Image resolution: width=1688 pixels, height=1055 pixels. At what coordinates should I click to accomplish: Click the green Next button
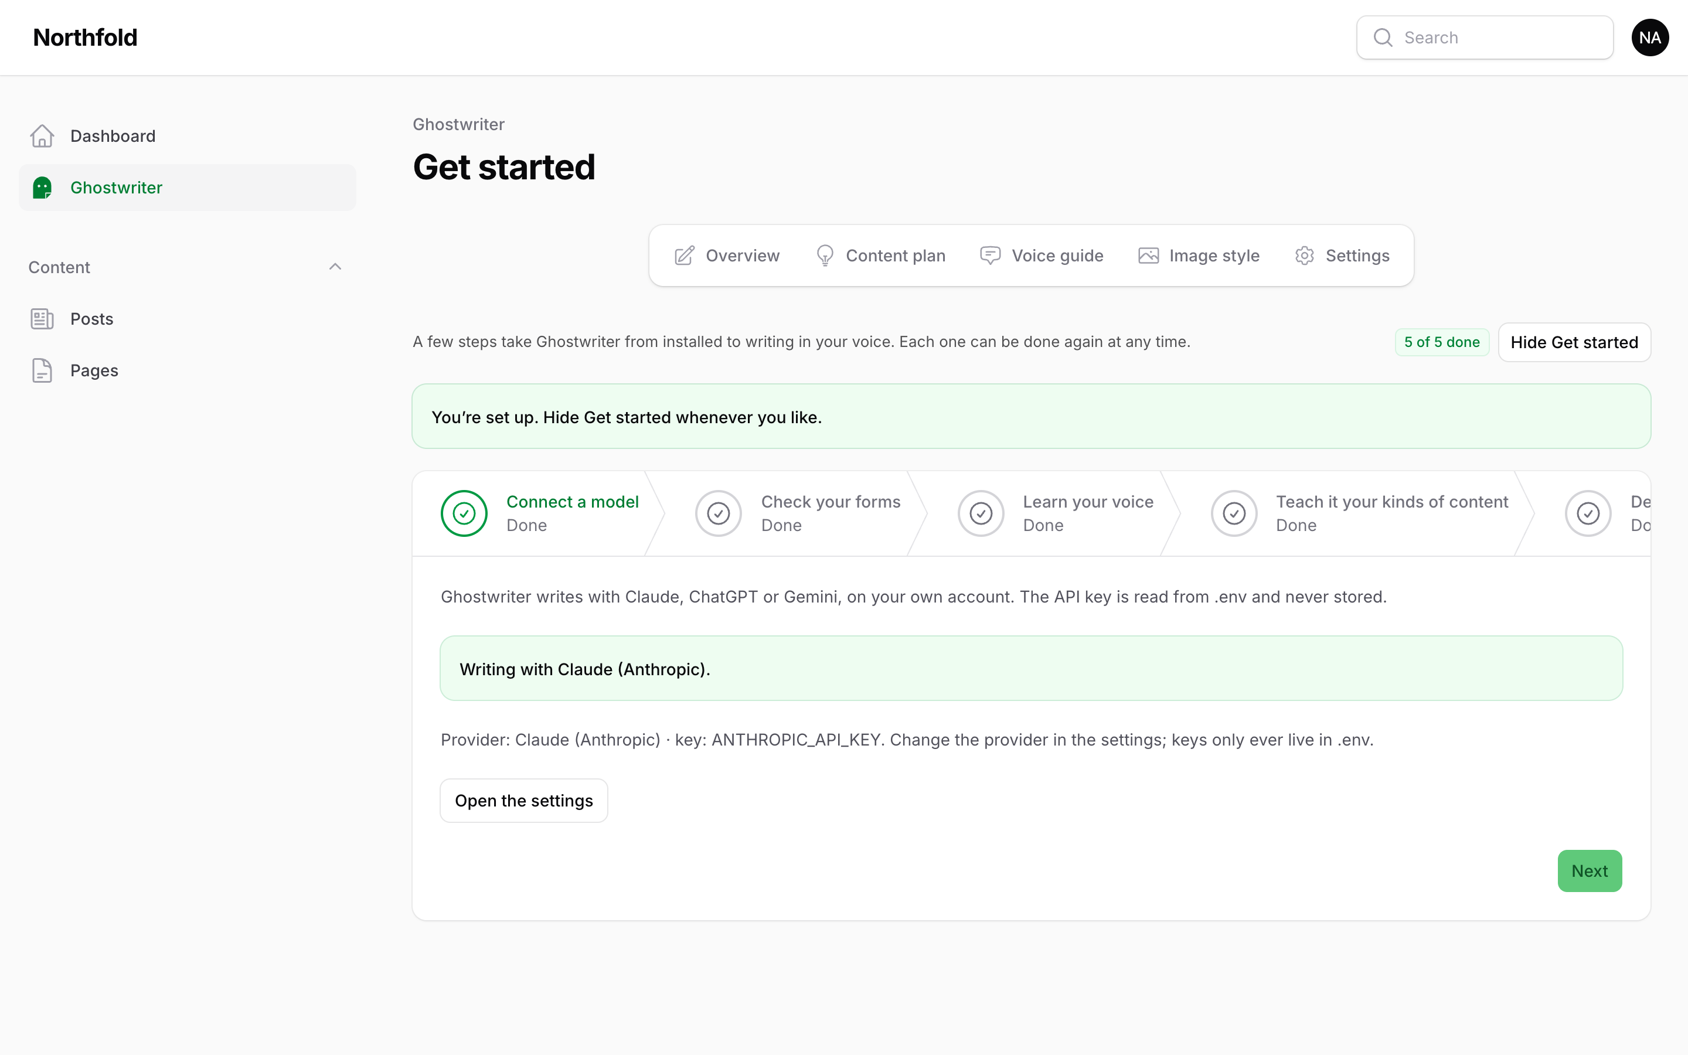coord(1589,871)
